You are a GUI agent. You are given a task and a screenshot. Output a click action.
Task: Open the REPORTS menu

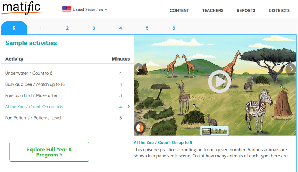click(246, 10)
